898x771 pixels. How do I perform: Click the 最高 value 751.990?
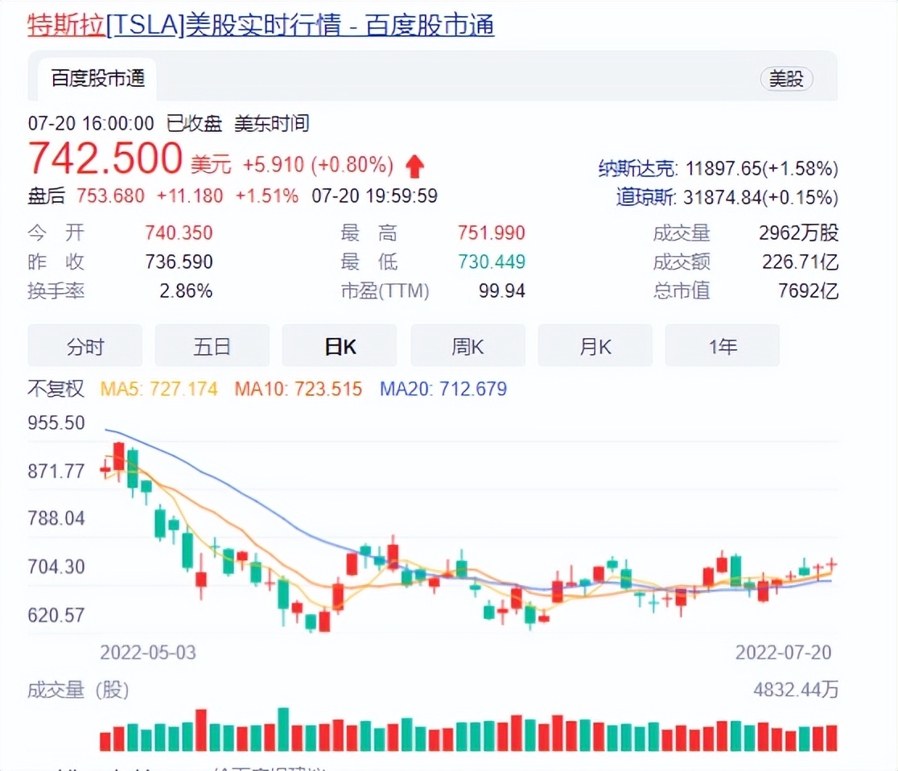pyautogui.click(x=491, y=233)
